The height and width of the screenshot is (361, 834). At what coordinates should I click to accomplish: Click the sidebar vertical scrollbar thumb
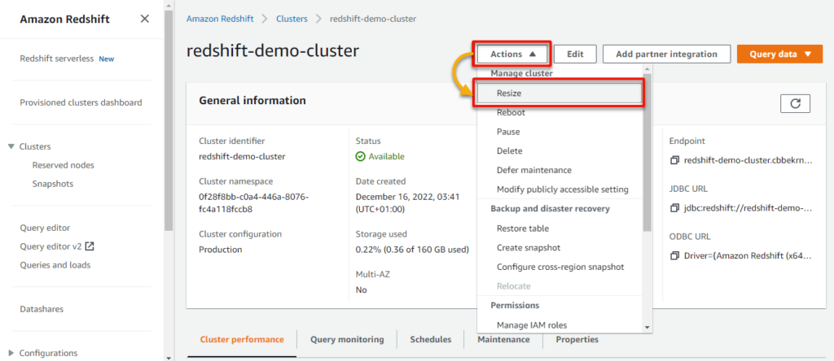pos(169,120)
